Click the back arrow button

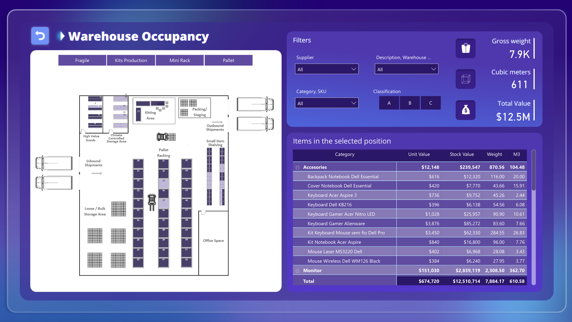(40, 36)
